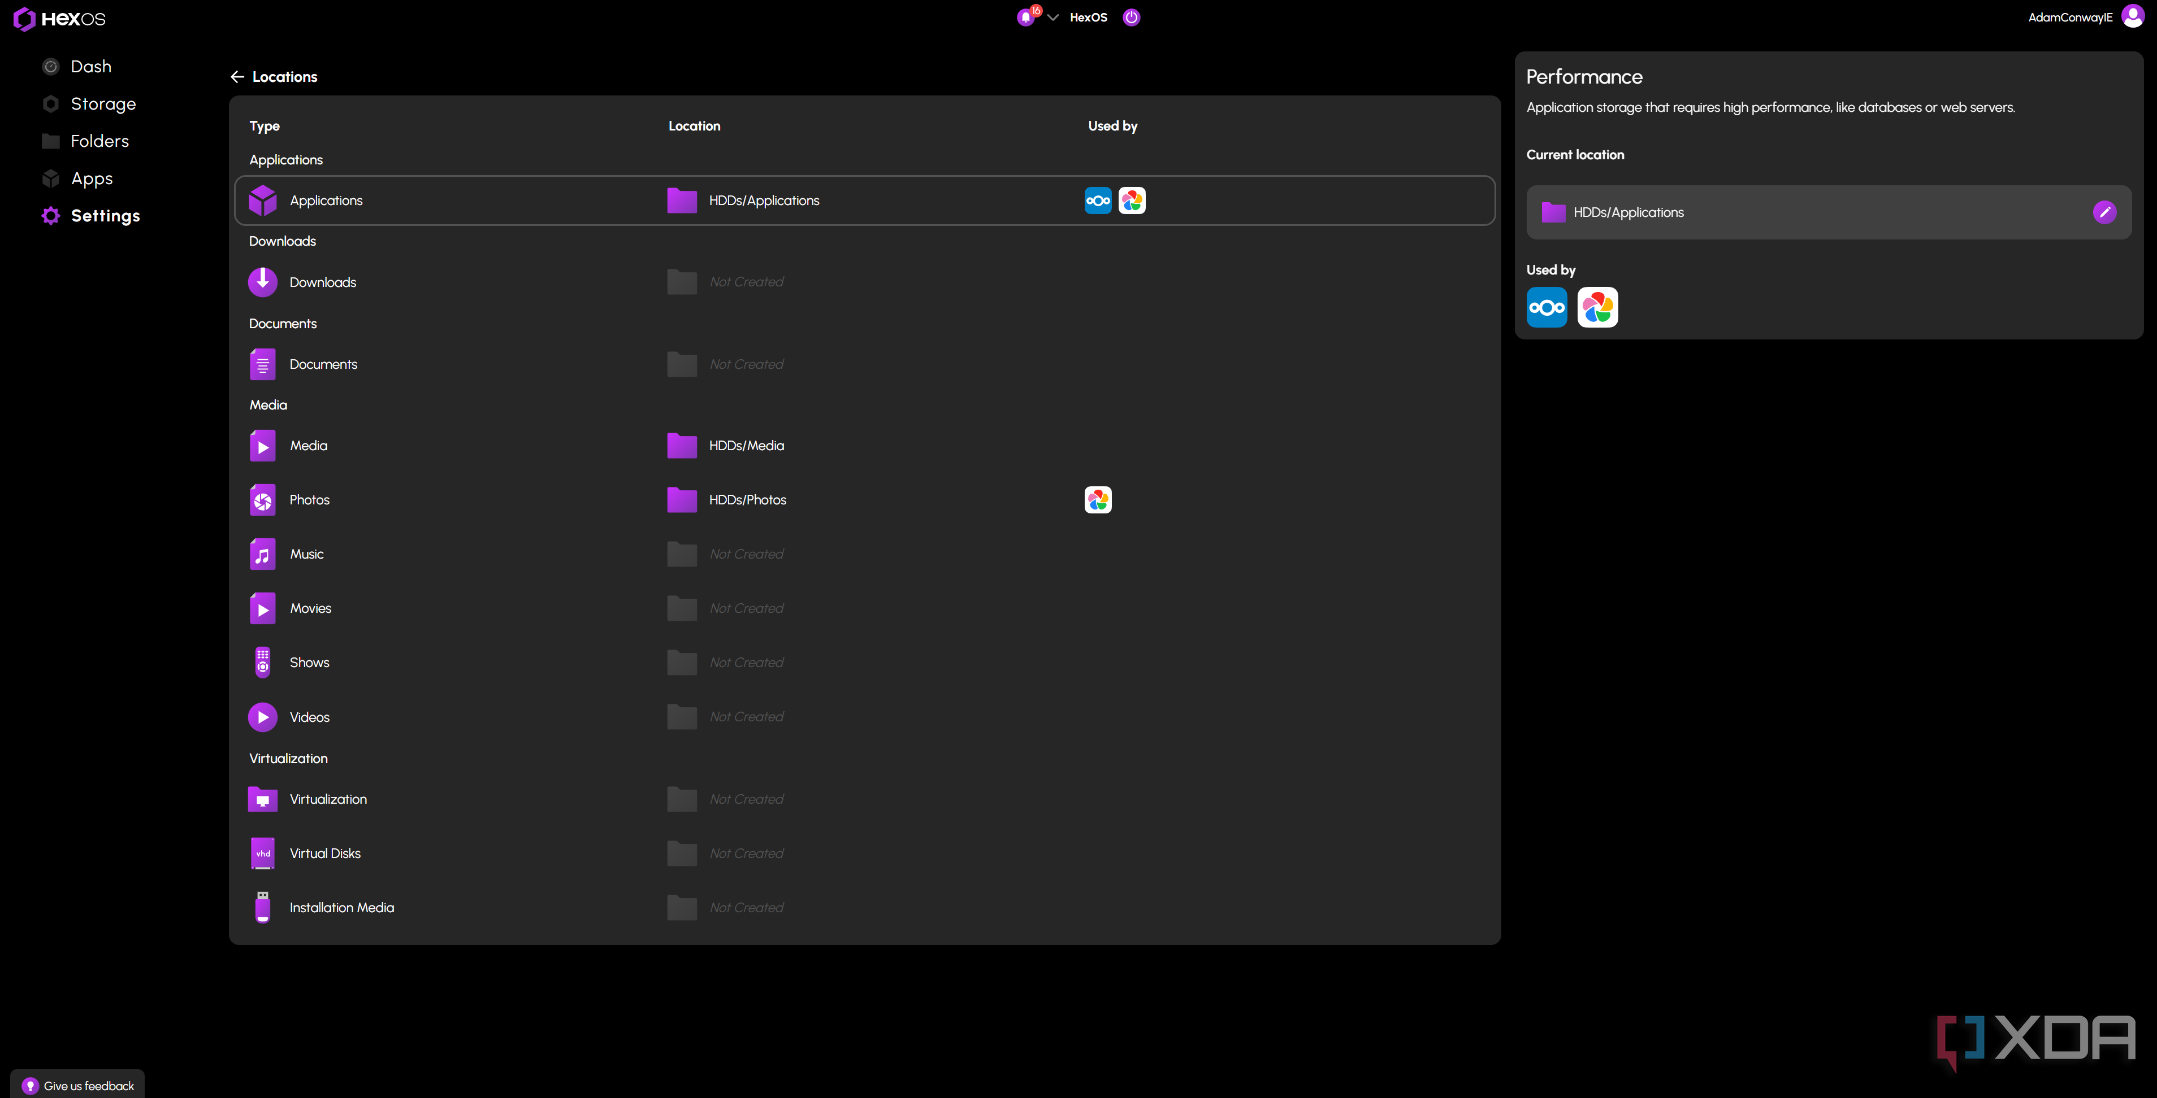Go back using the Locations arrow

coord(238,77)
